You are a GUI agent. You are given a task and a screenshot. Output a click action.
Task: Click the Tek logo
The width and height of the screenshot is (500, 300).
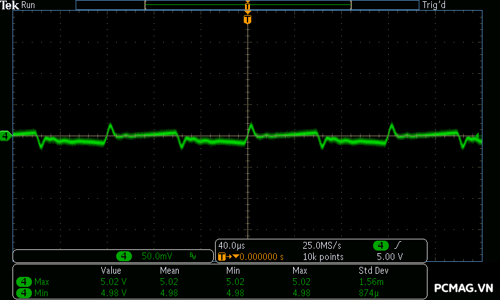tap(10, 5)
